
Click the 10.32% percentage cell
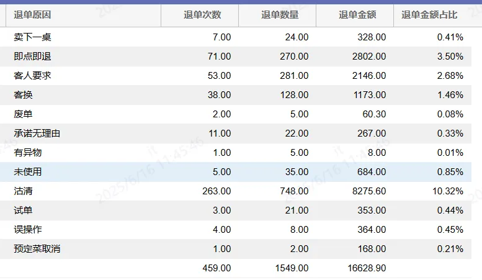[448, 191]
